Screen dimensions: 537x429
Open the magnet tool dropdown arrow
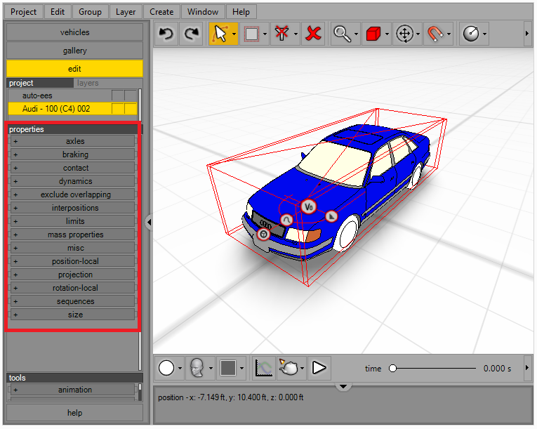(449, 34)
